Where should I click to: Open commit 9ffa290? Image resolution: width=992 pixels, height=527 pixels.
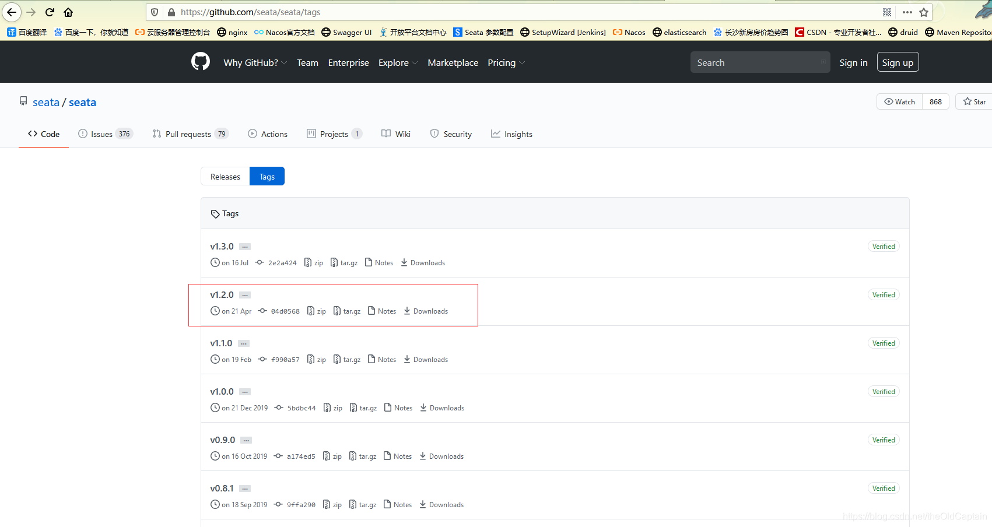(295, 505)
